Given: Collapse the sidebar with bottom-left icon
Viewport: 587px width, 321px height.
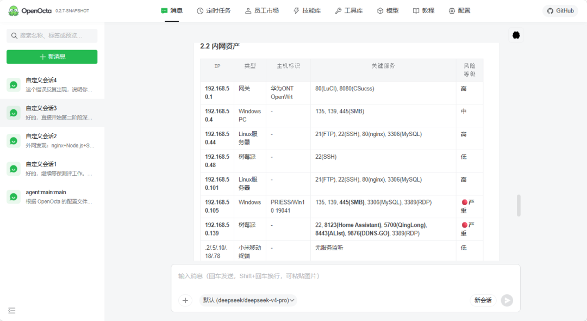Looking at the screenshot, I should click(12, 311).
